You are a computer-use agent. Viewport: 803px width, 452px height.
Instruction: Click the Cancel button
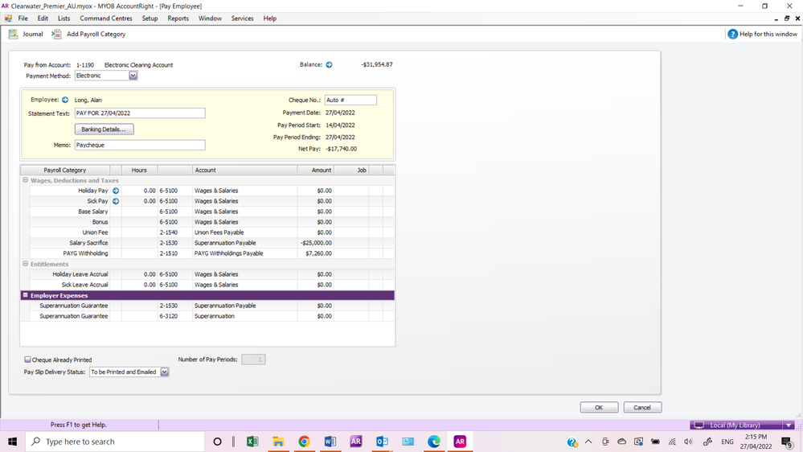(x=642, y=408)
